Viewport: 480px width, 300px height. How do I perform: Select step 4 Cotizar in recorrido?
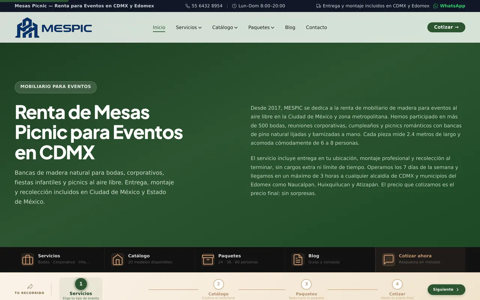click(x=397, y=289)
